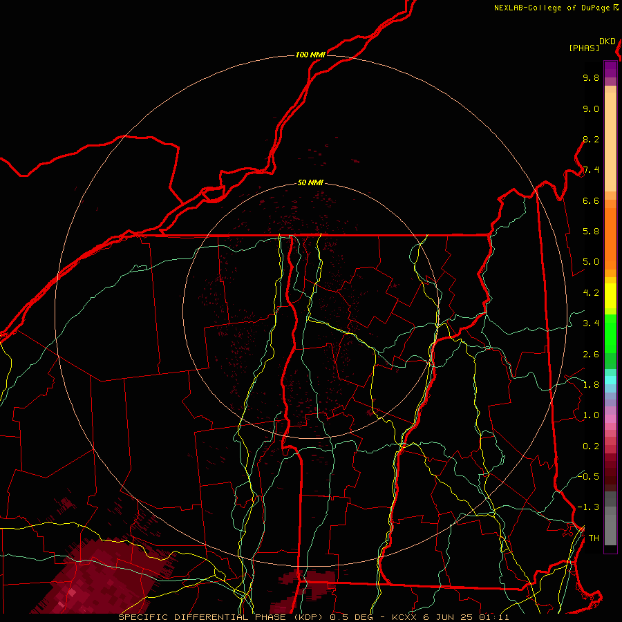Click the Specific Differential Phase caption text

coord(313,617)
